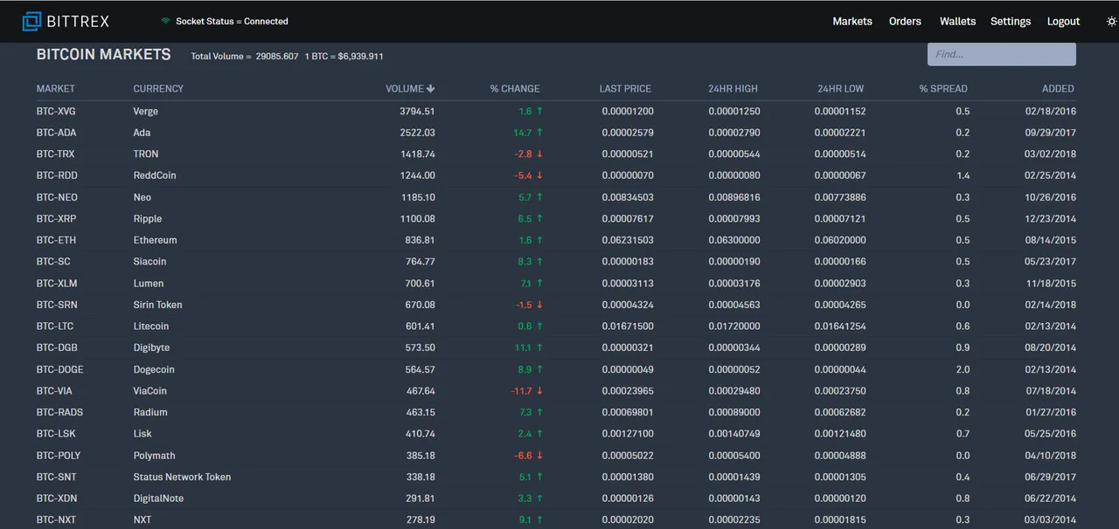Click the Find search field
The image size is (1119, 529).
tap(1002, 54)
